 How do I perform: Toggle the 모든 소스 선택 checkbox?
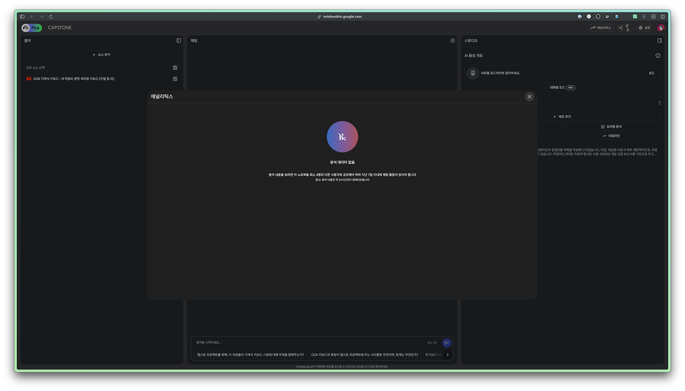click(175, 68)
